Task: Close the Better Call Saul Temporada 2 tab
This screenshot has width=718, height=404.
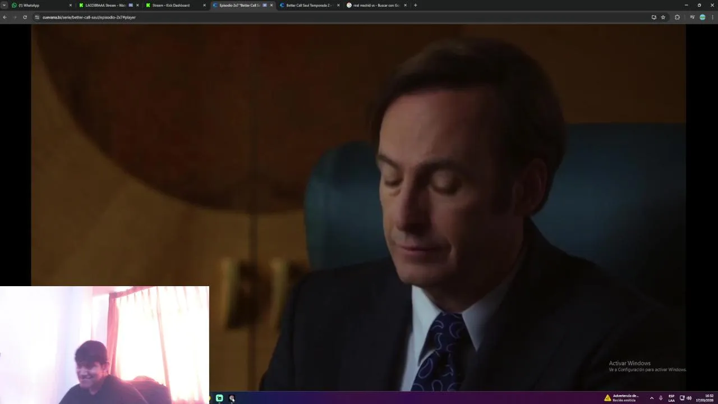Action: tap(338, 5)
